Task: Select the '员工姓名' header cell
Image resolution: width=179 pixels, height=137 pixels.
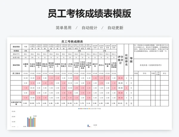Action: click(16, 73)
